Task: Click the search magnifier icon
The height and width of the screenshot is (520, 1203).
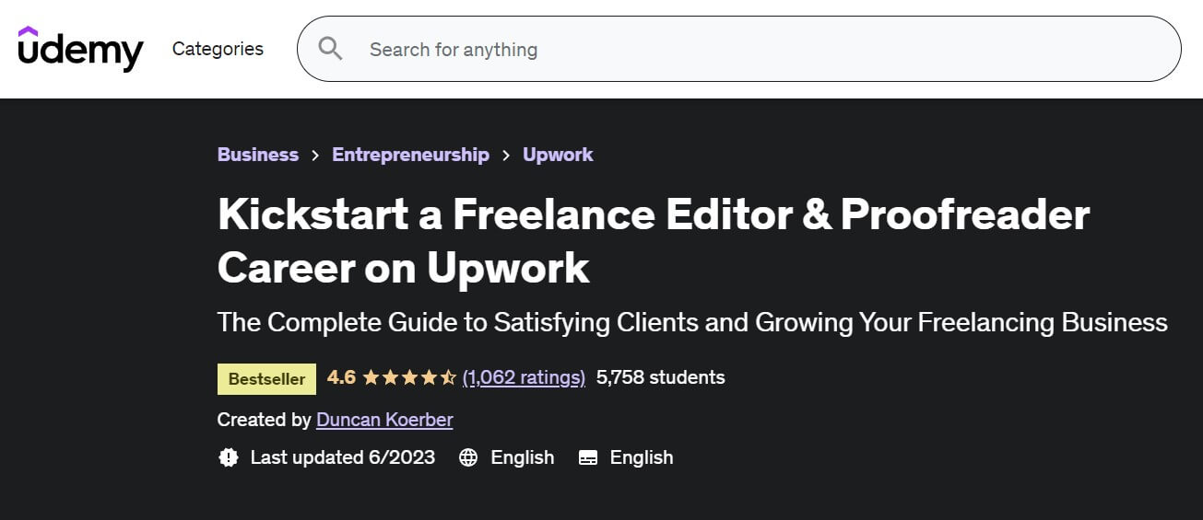Action: click(330, 49)
